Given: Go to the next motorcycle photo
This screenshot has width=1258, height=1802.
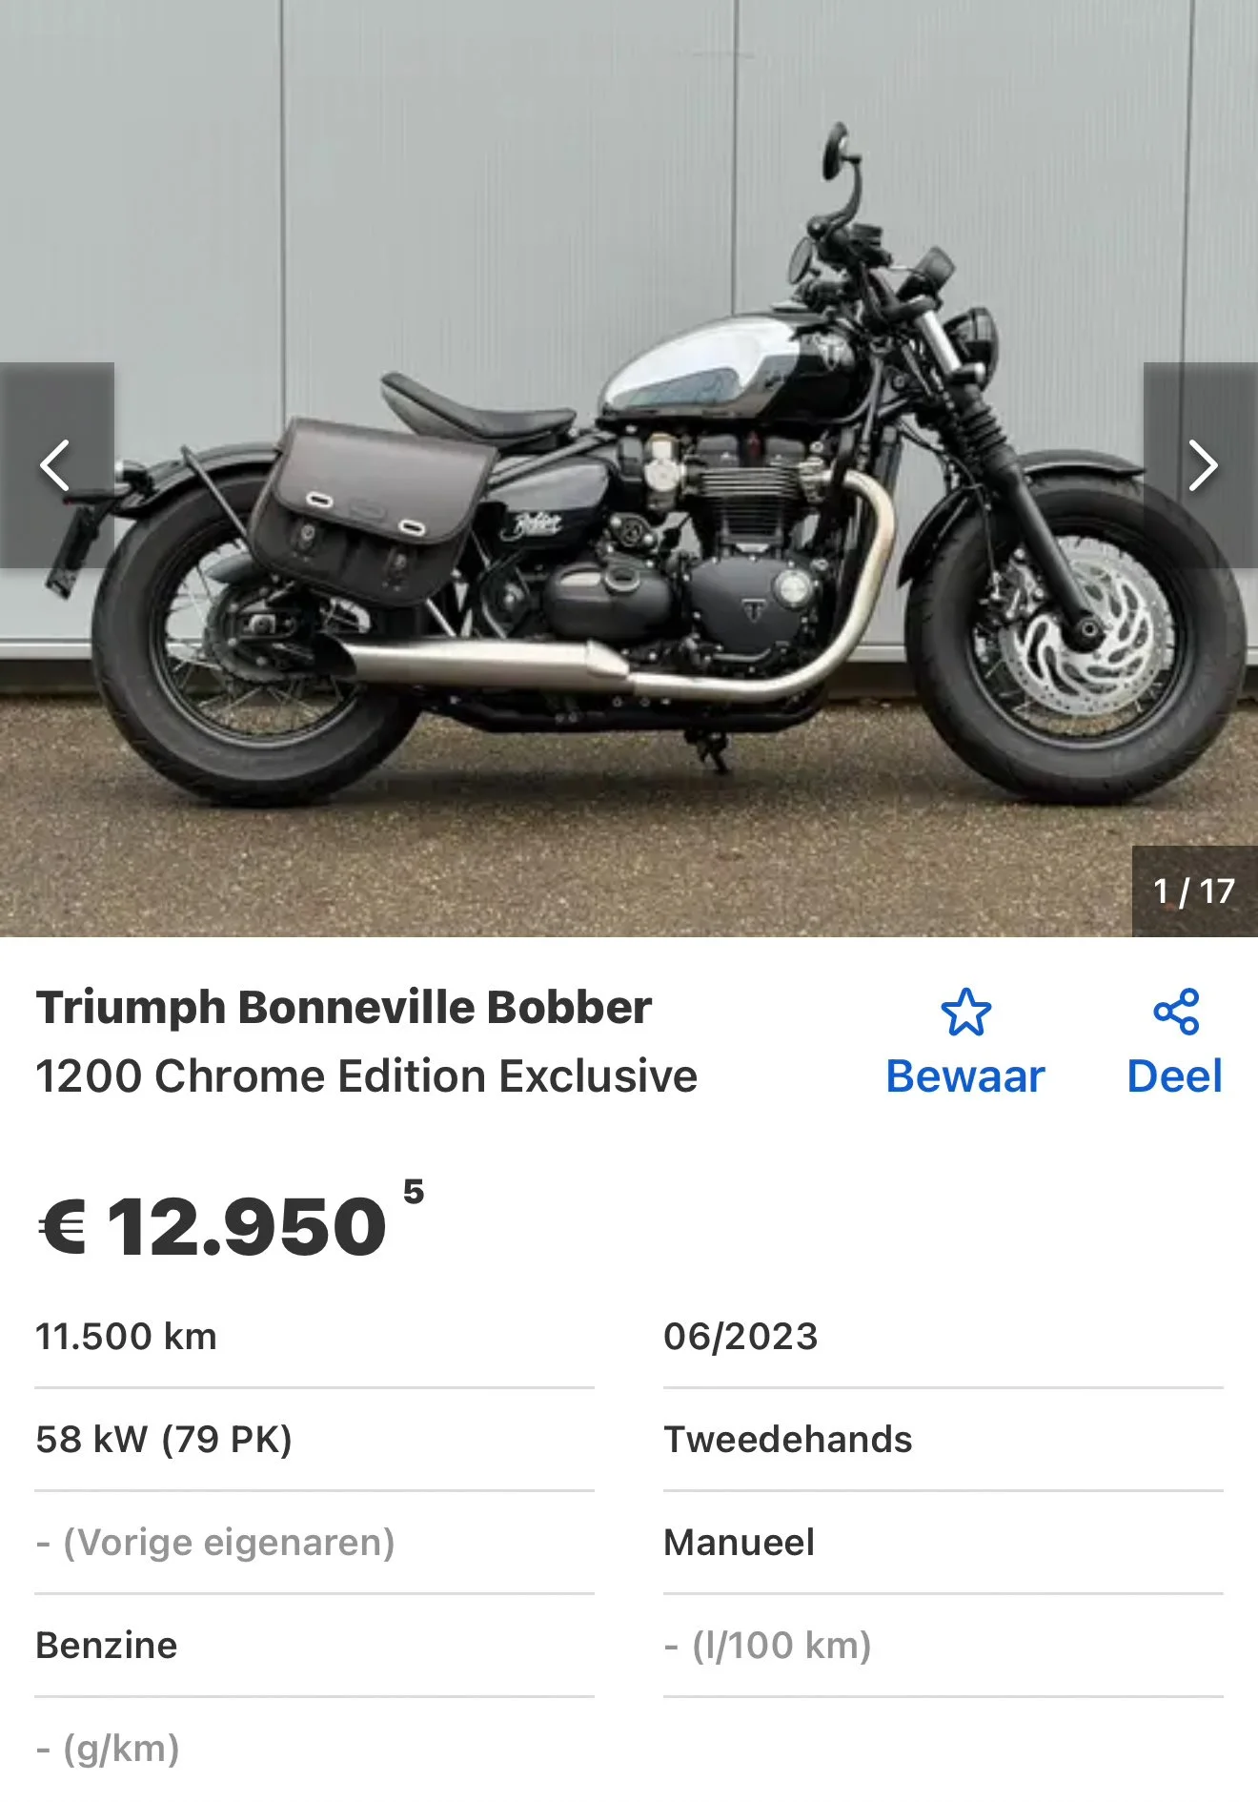Looking at the screenshot, I should coord(1201,465).
